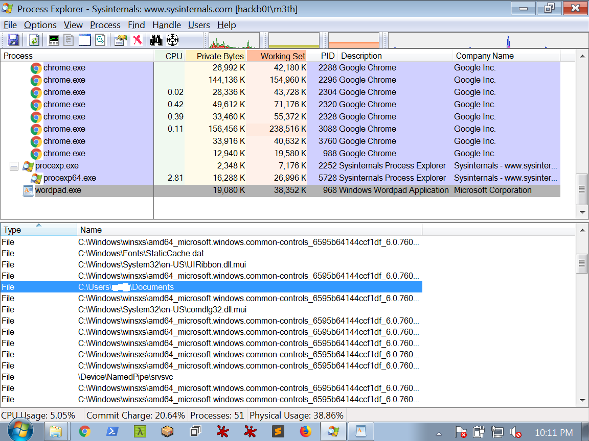Select the chrome.exe process with PID 988
The width and height of the screenshot is (589, 441).
tap(280, 153)
